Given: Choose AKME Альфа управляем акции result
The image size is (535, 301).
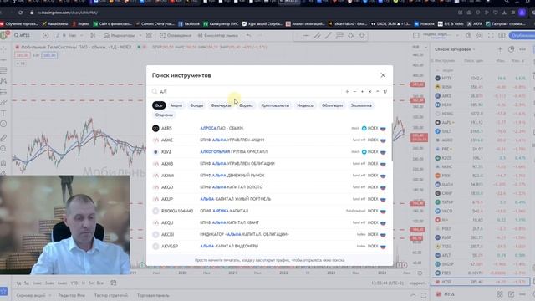Looking at the screenshot, I should coord(269,140).
